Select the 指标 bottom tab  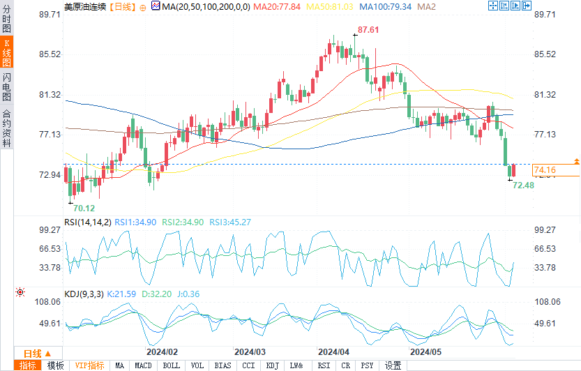pos(28,365)
